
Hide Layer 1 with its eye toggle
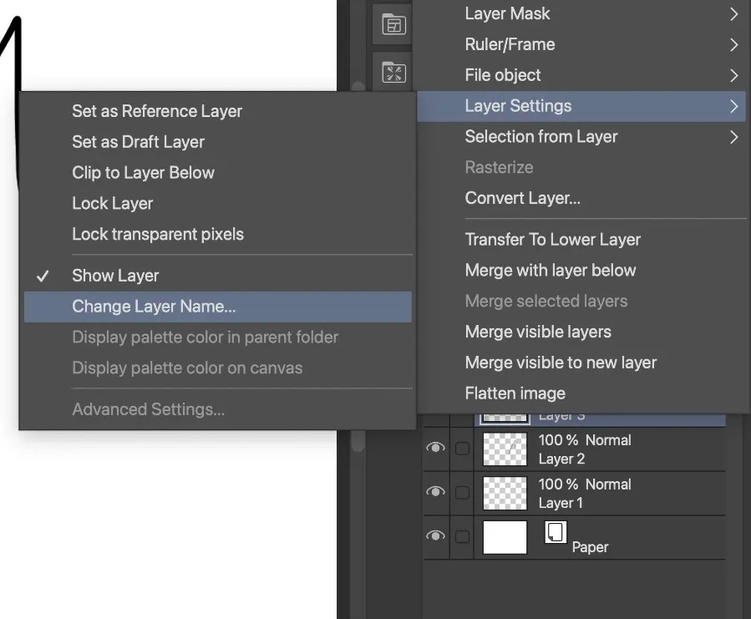[x=435, y=492]
